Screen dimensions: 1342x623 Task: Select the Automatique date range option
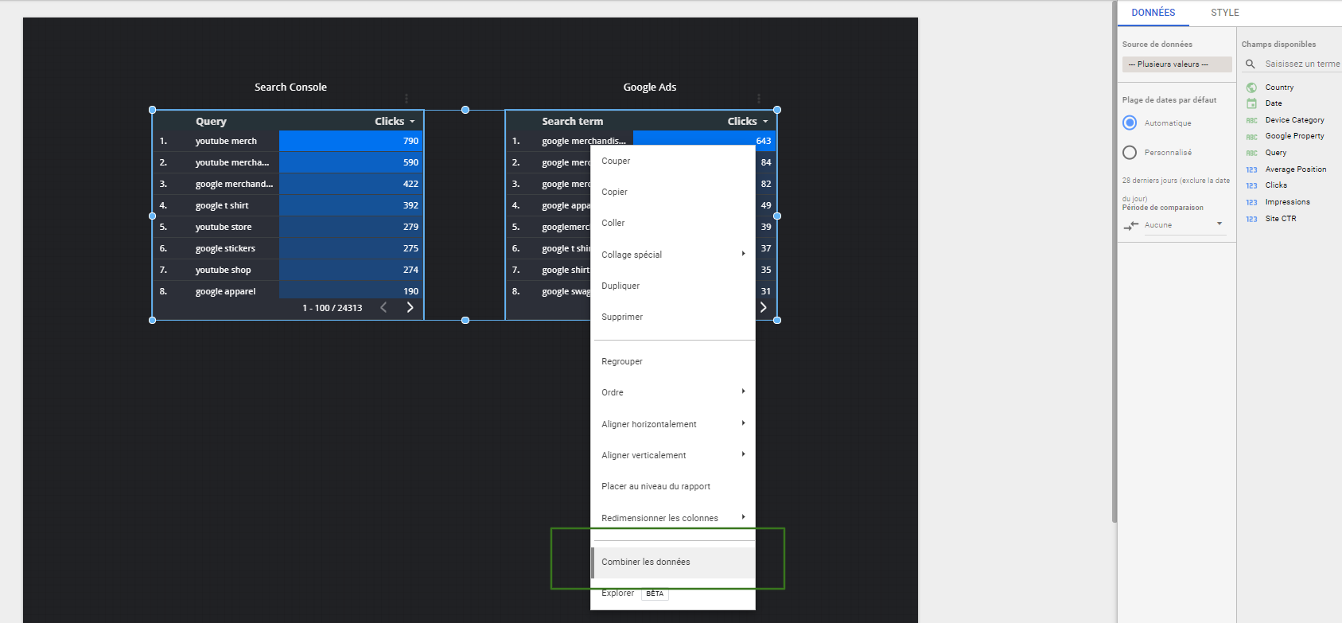click(1130, 123)
